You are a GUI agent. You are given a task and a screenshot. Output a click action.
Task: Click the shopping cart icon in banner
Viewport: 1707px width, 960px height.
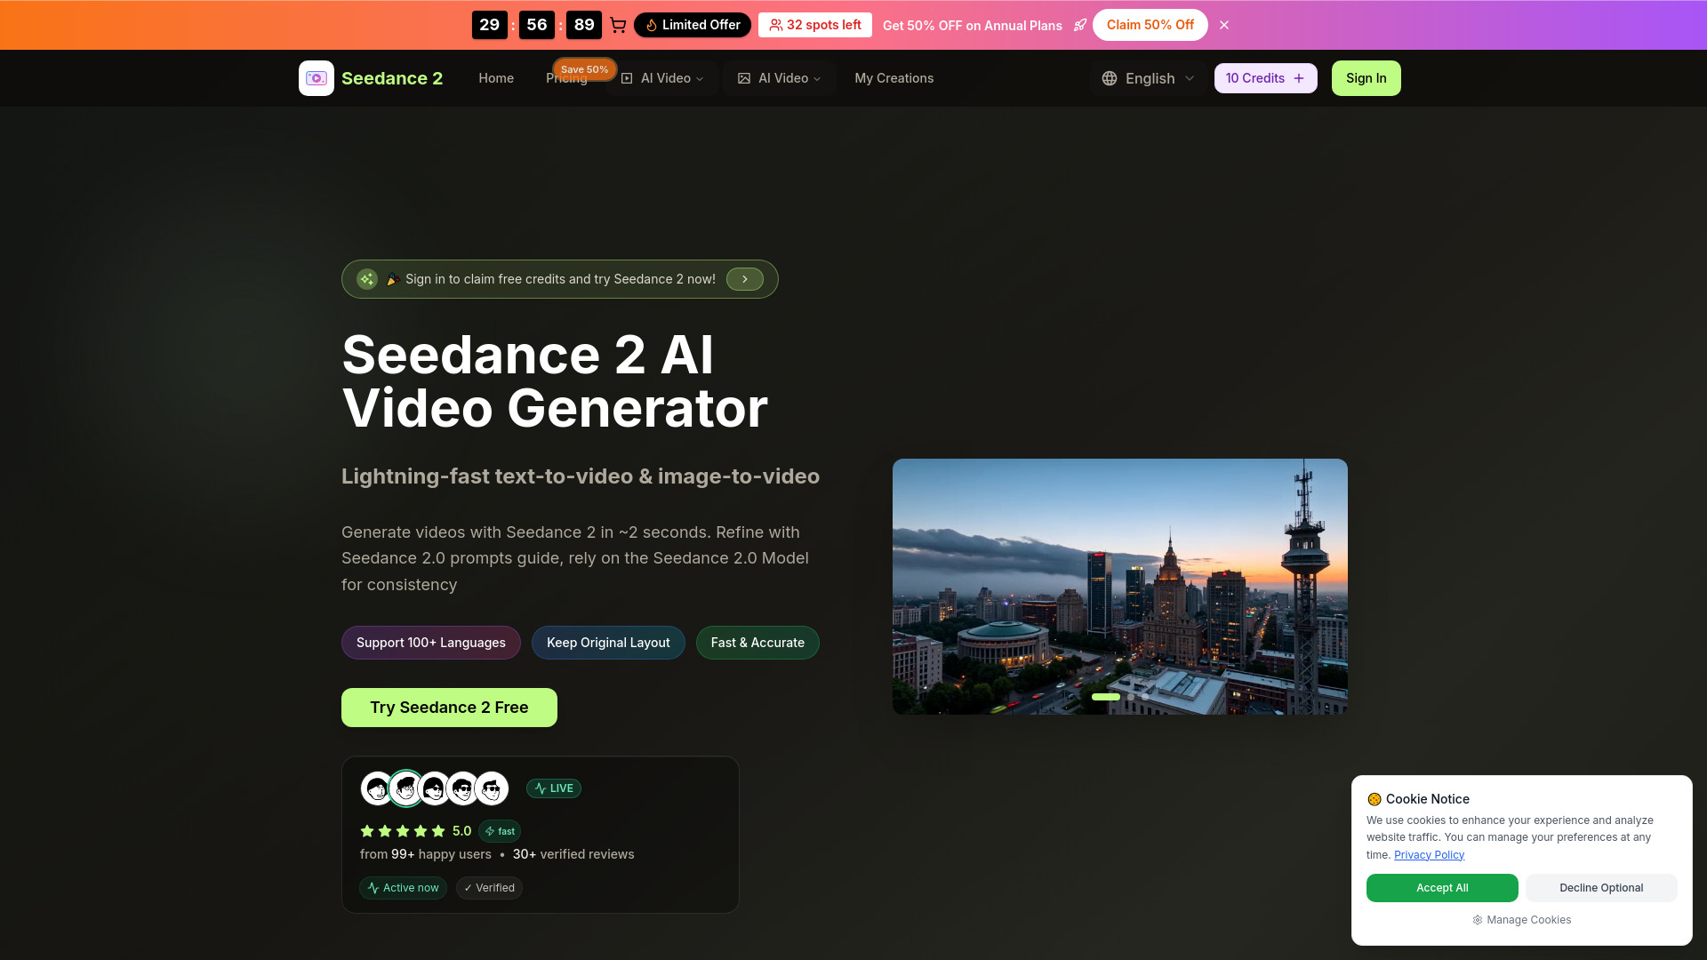618,25
